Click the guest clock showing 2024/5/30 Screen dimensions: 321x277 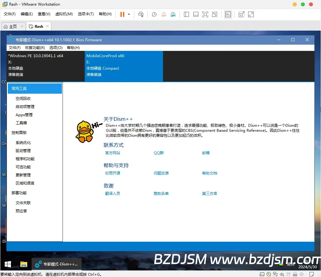point(308,264)
